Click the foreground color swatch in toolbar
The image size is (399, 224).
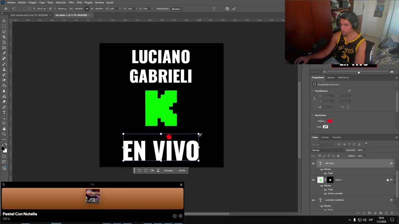(x=3, y=149)
